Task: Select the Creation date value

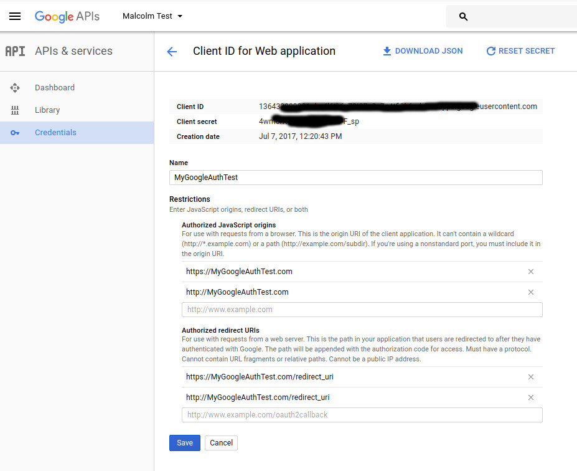Action: point(300,136)
